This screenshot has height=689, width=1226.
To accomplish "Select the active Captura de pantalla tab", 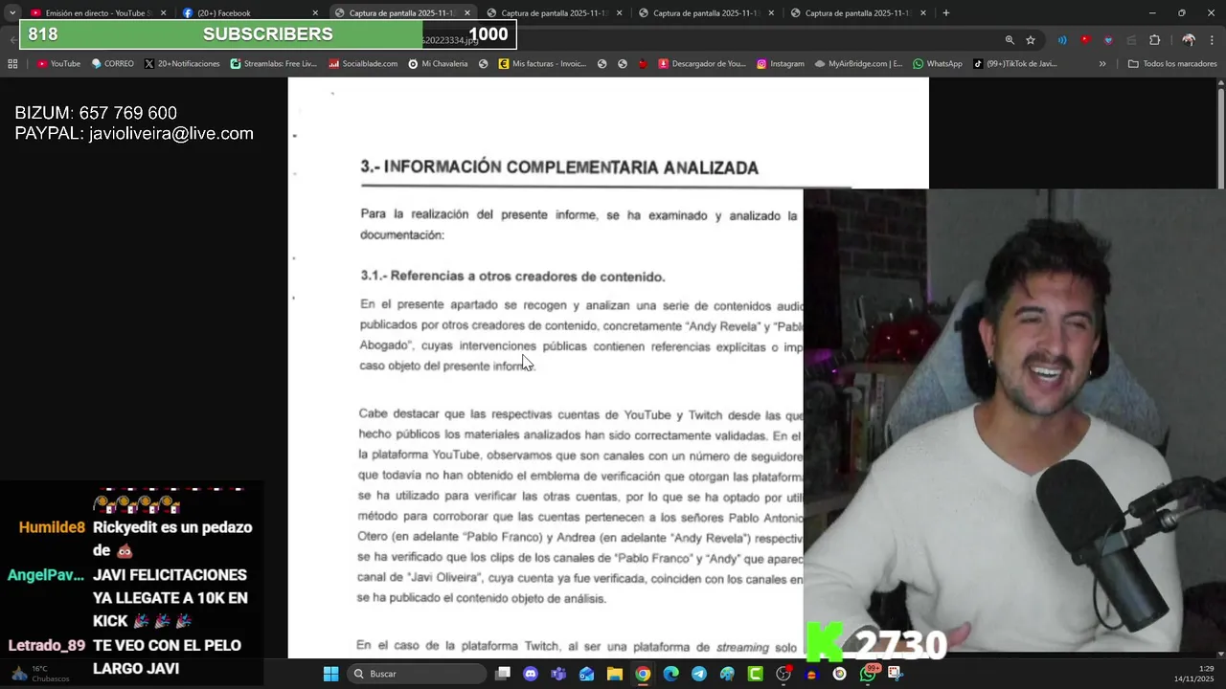I will 402,12.
